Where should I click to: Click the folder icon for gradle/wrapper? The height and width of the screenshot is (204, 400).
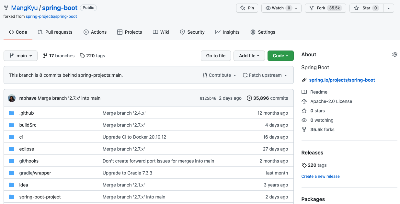(12, 173)
